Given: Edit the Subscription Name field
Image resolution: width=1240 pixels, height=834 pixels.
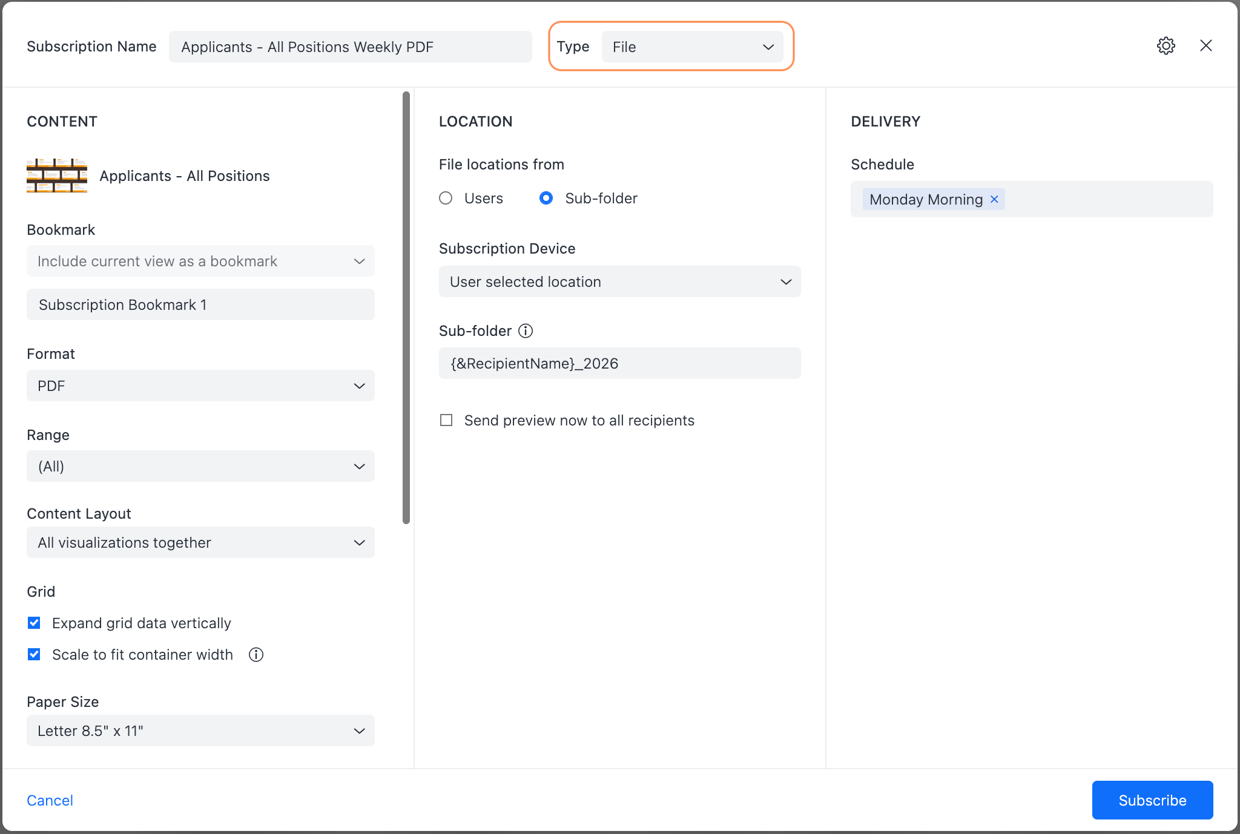Looking at the screenshot, I should click(351, 47).
